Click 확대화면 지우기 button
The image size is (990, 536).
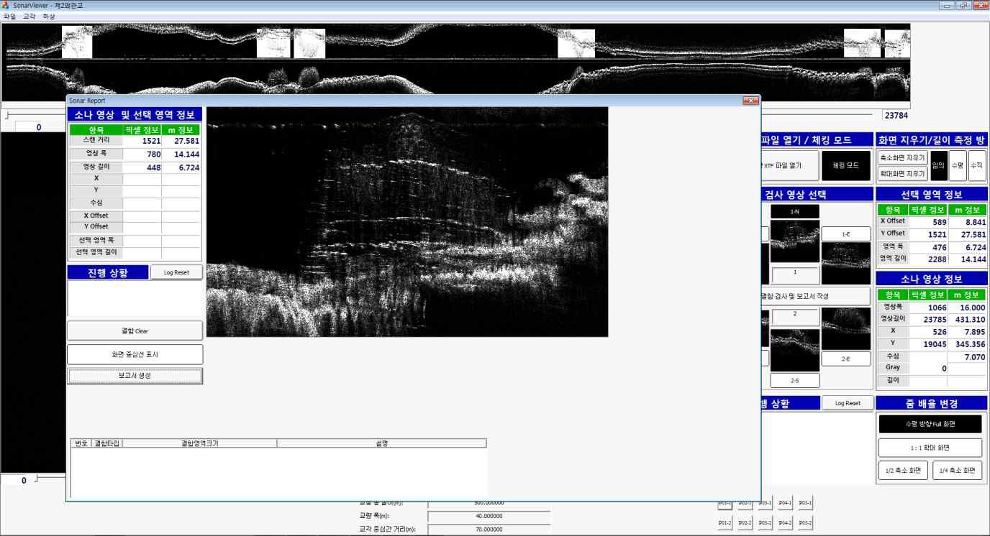click(902, 174)
